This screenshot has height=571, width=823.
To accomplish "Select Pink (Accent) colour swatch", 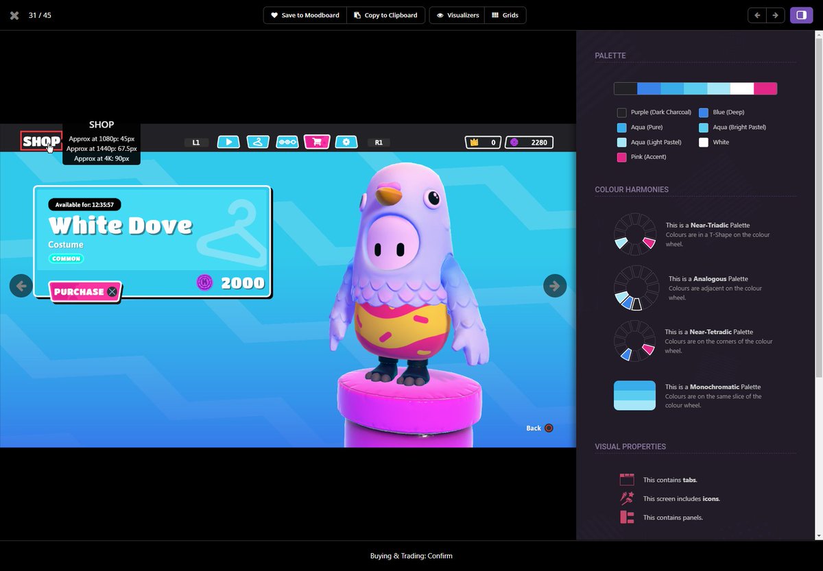I will (x=622, y=158).
